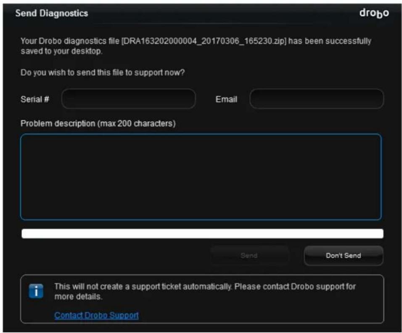Click the 'Do you wish to send' question text

click(x=103, y=72)
